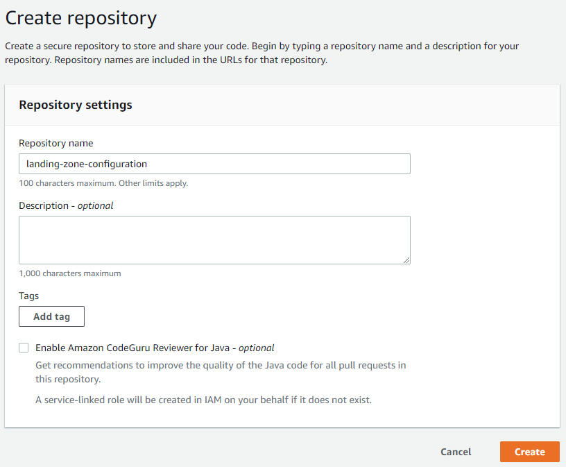Click the 'Repository name' field label
Viewport: 566px width, 467px height.
point(56,143)
